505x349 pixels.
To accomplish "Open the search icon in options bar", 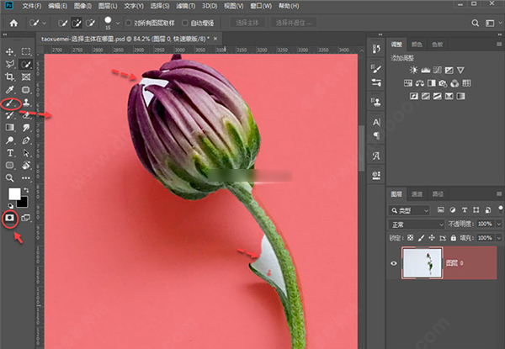I will [x=475, y=23].
